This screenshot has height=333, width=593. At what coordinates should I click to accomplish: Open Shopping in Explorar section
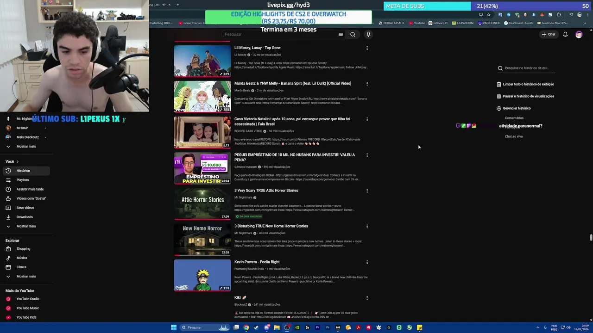click(x=26, y=248)
